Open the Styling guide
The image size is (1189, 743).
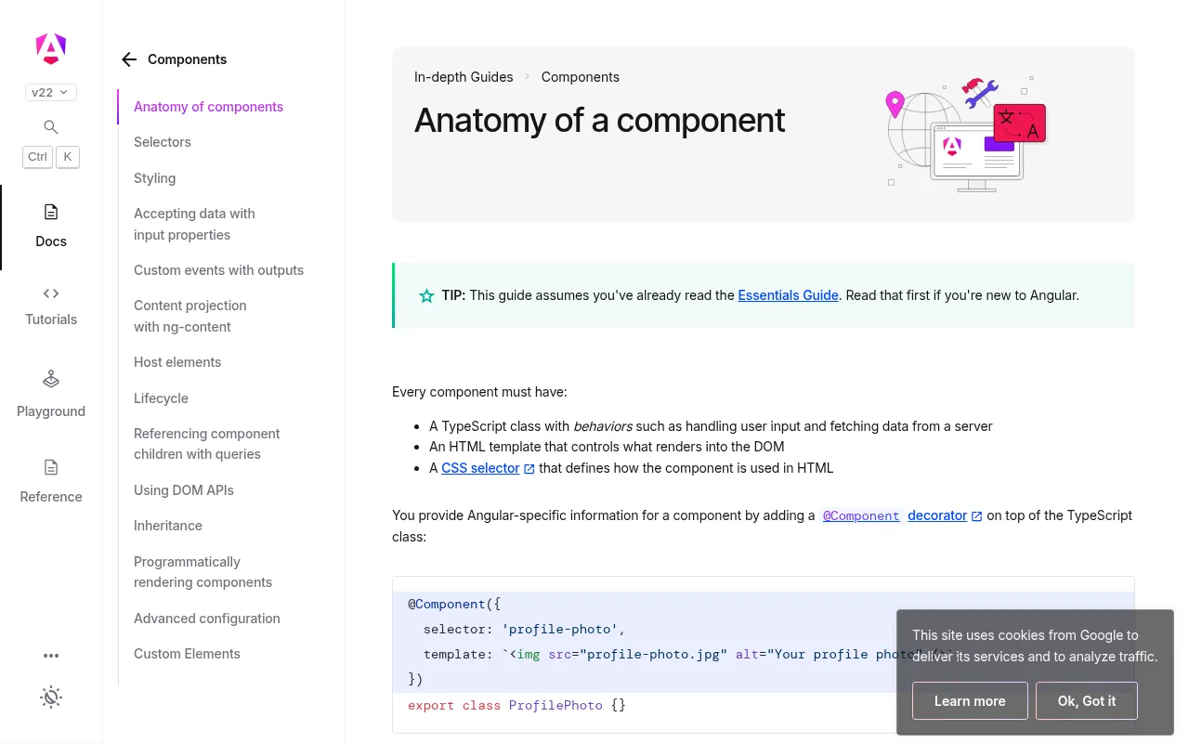pos(154,178)
